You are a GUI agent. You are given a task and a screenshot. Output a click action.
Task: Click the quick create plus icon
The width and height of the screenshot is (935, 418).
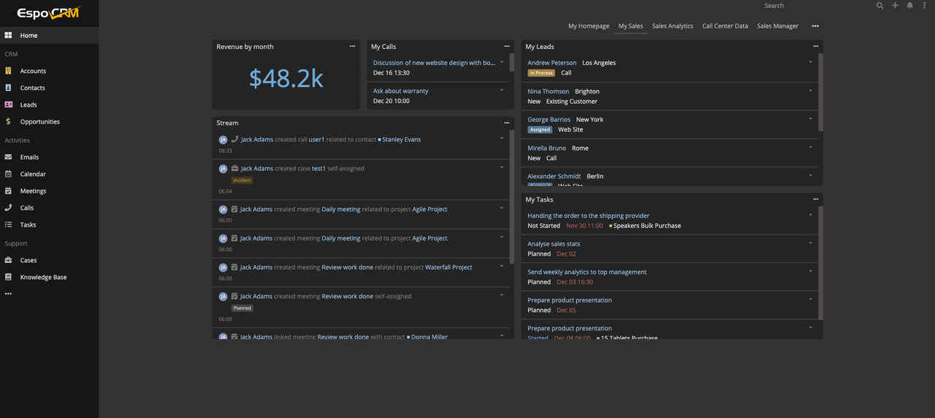tap(895, 6)
